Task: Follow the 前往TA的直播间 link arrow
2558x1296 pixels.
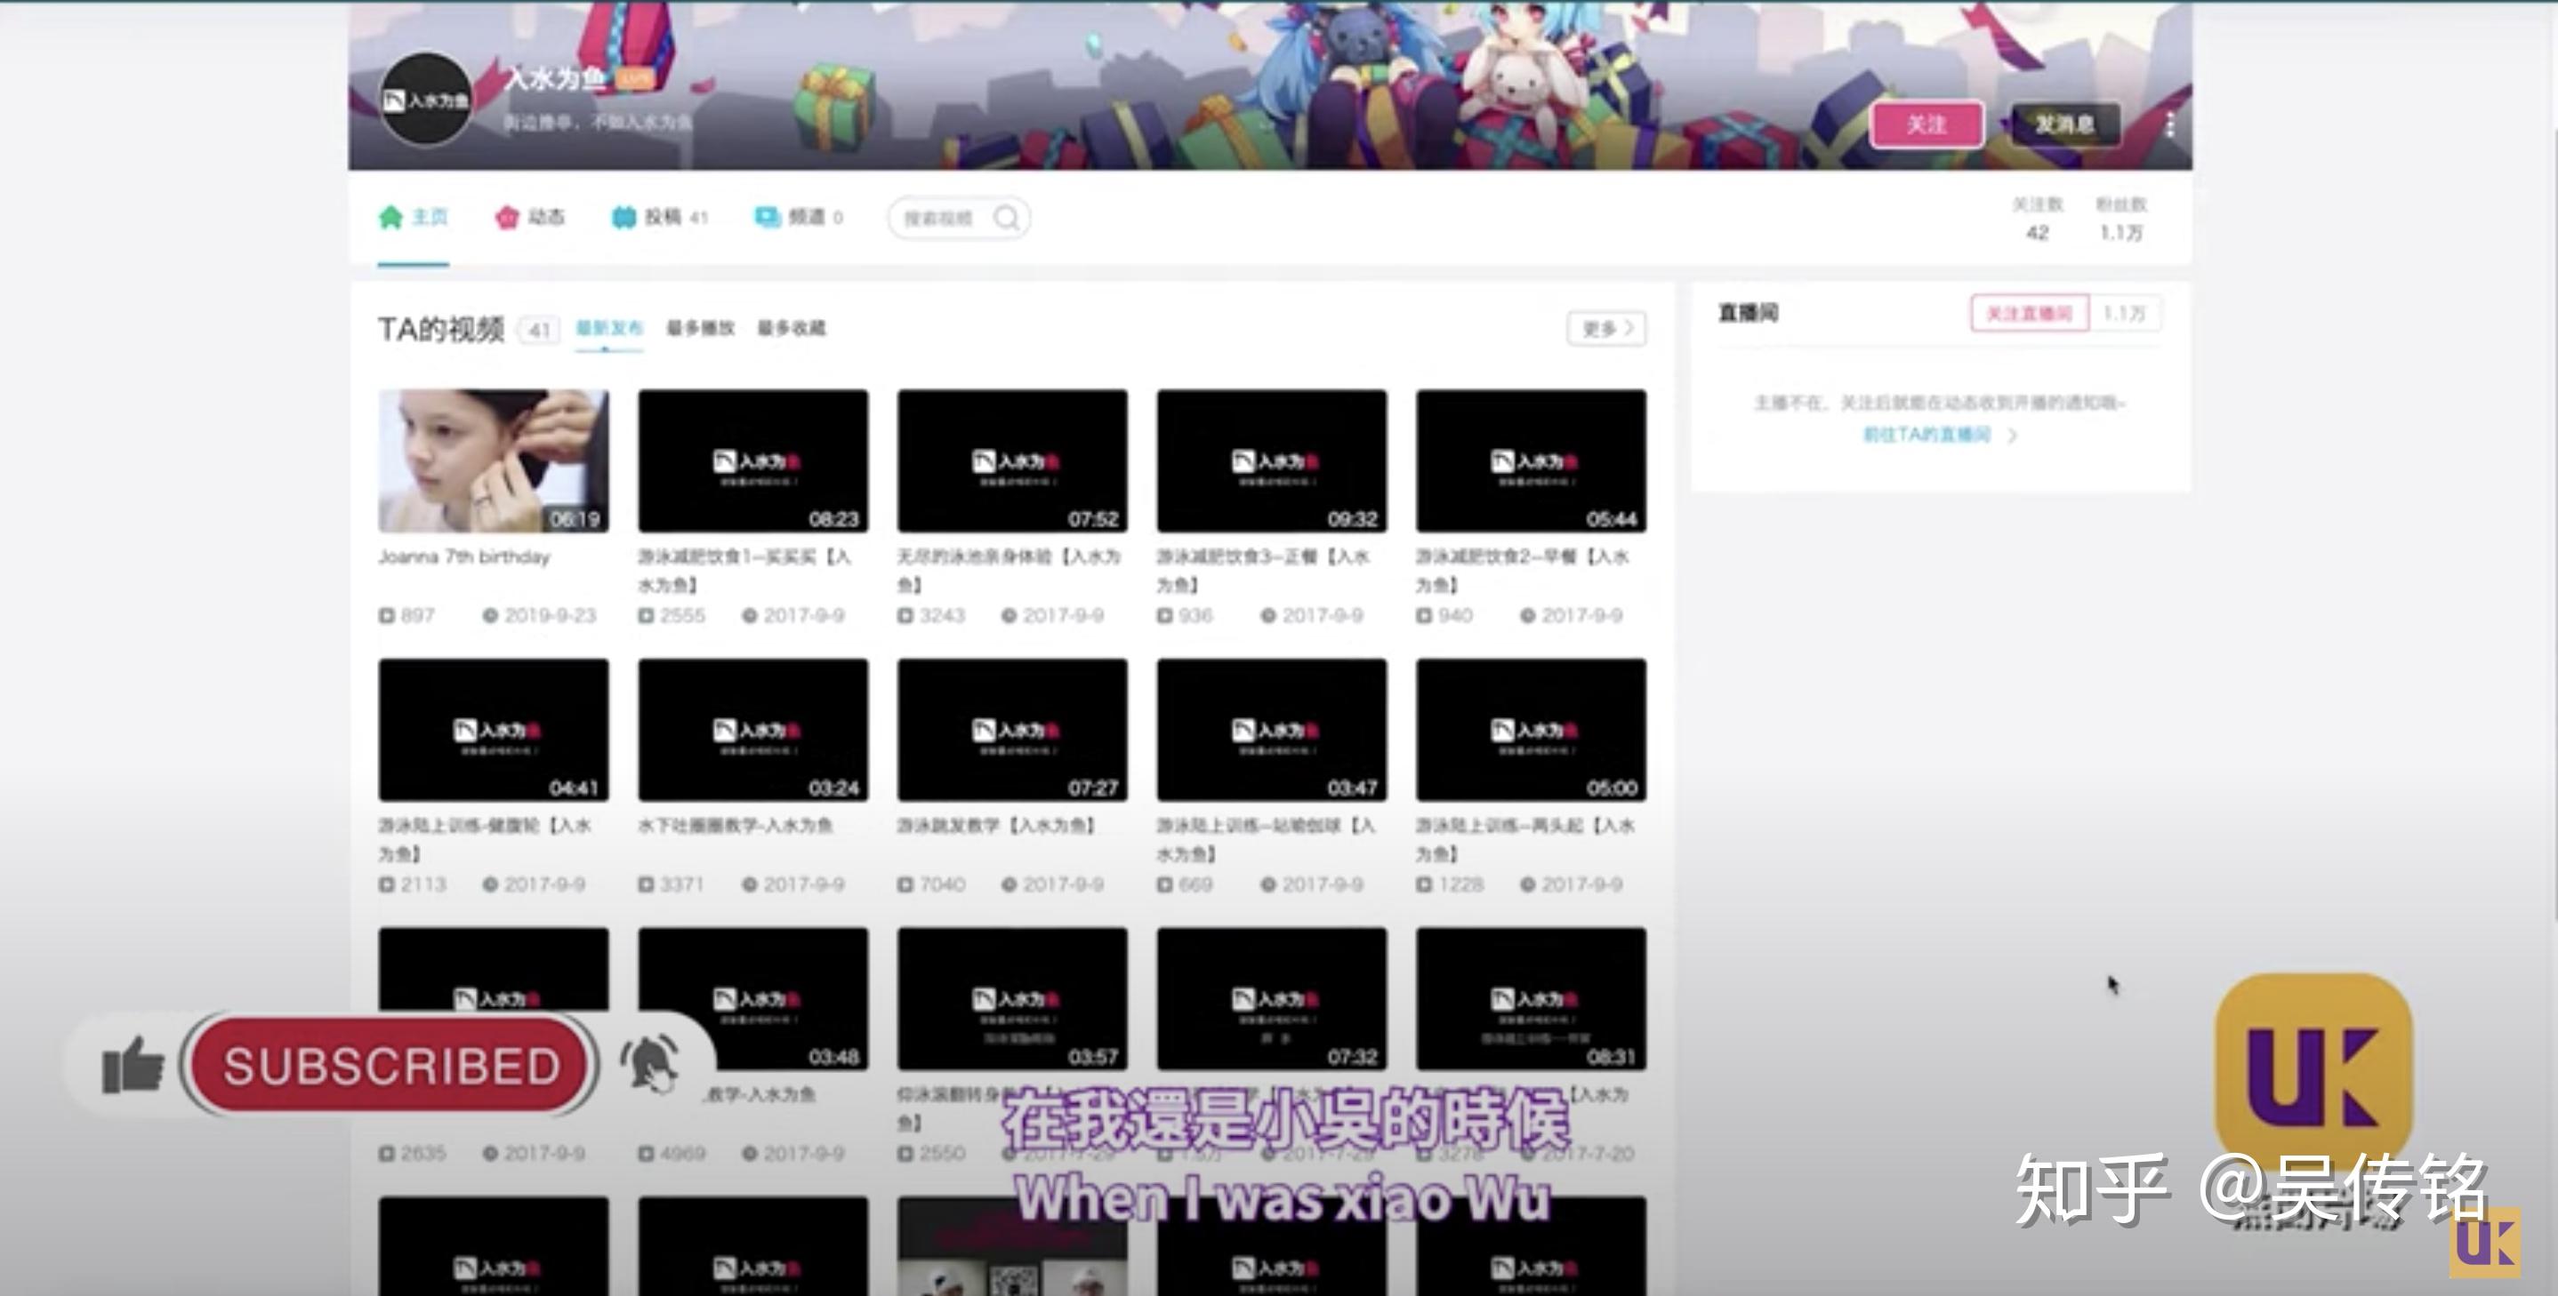Action: 2012,435
